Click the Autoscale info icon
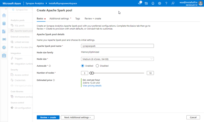The height and width of the screenshot is (122, 204). pyautogui.click(x=50, y=66)
